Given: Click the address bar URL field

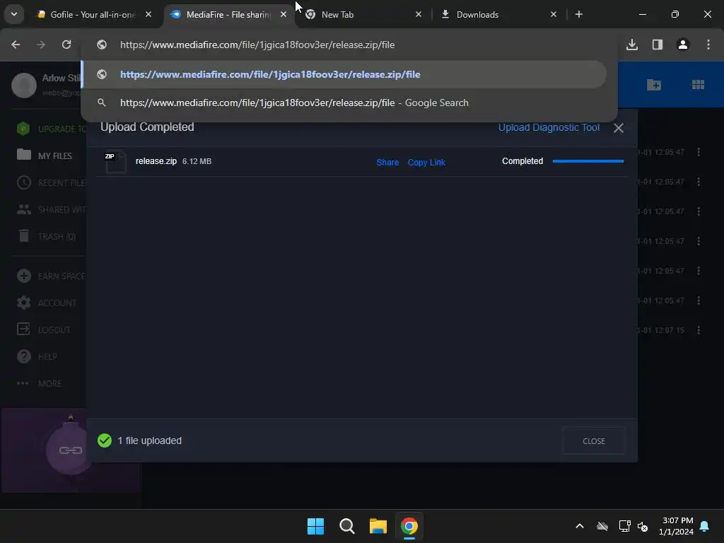Looking at the screenshot, I should (x=349, y=45).
